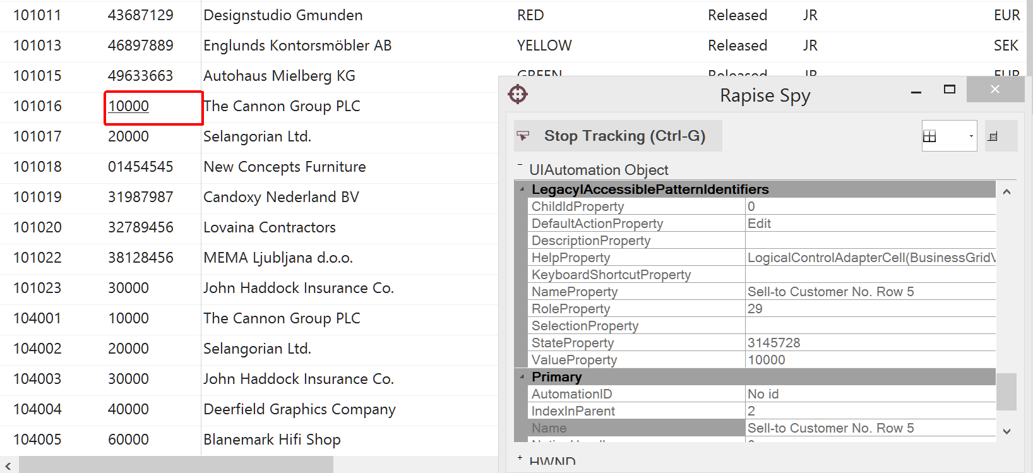Collapse the LegacyIAccessiblePatternIdentifiers group
Viewport: 1033px width, 473px height.
(x=522, y=189)
